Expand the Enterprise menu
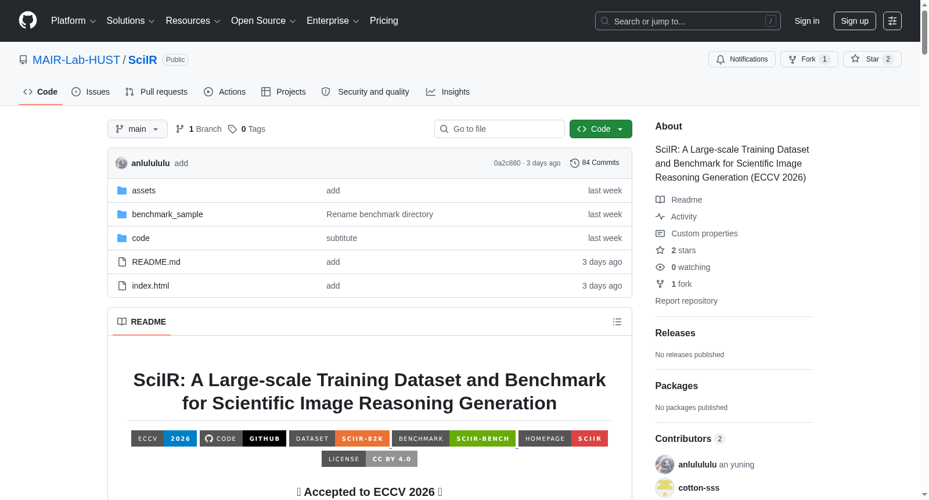 coord(333,21)
